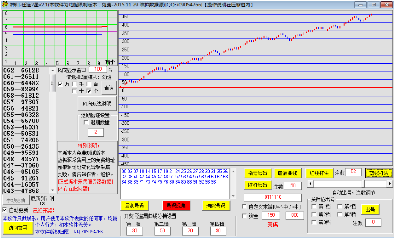Click the 第一档 value field
The width and height of the screenshot is (395, 239).
135,231
